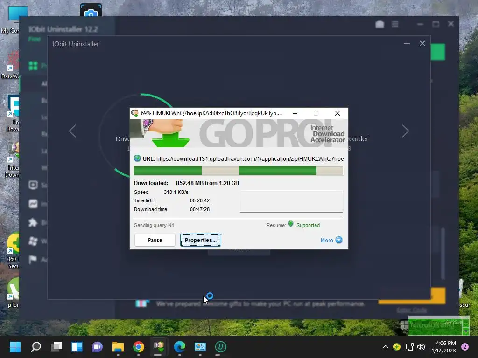Click the blue More arrow icon
The width and height of the screenshot is (478, 358).
339,240
